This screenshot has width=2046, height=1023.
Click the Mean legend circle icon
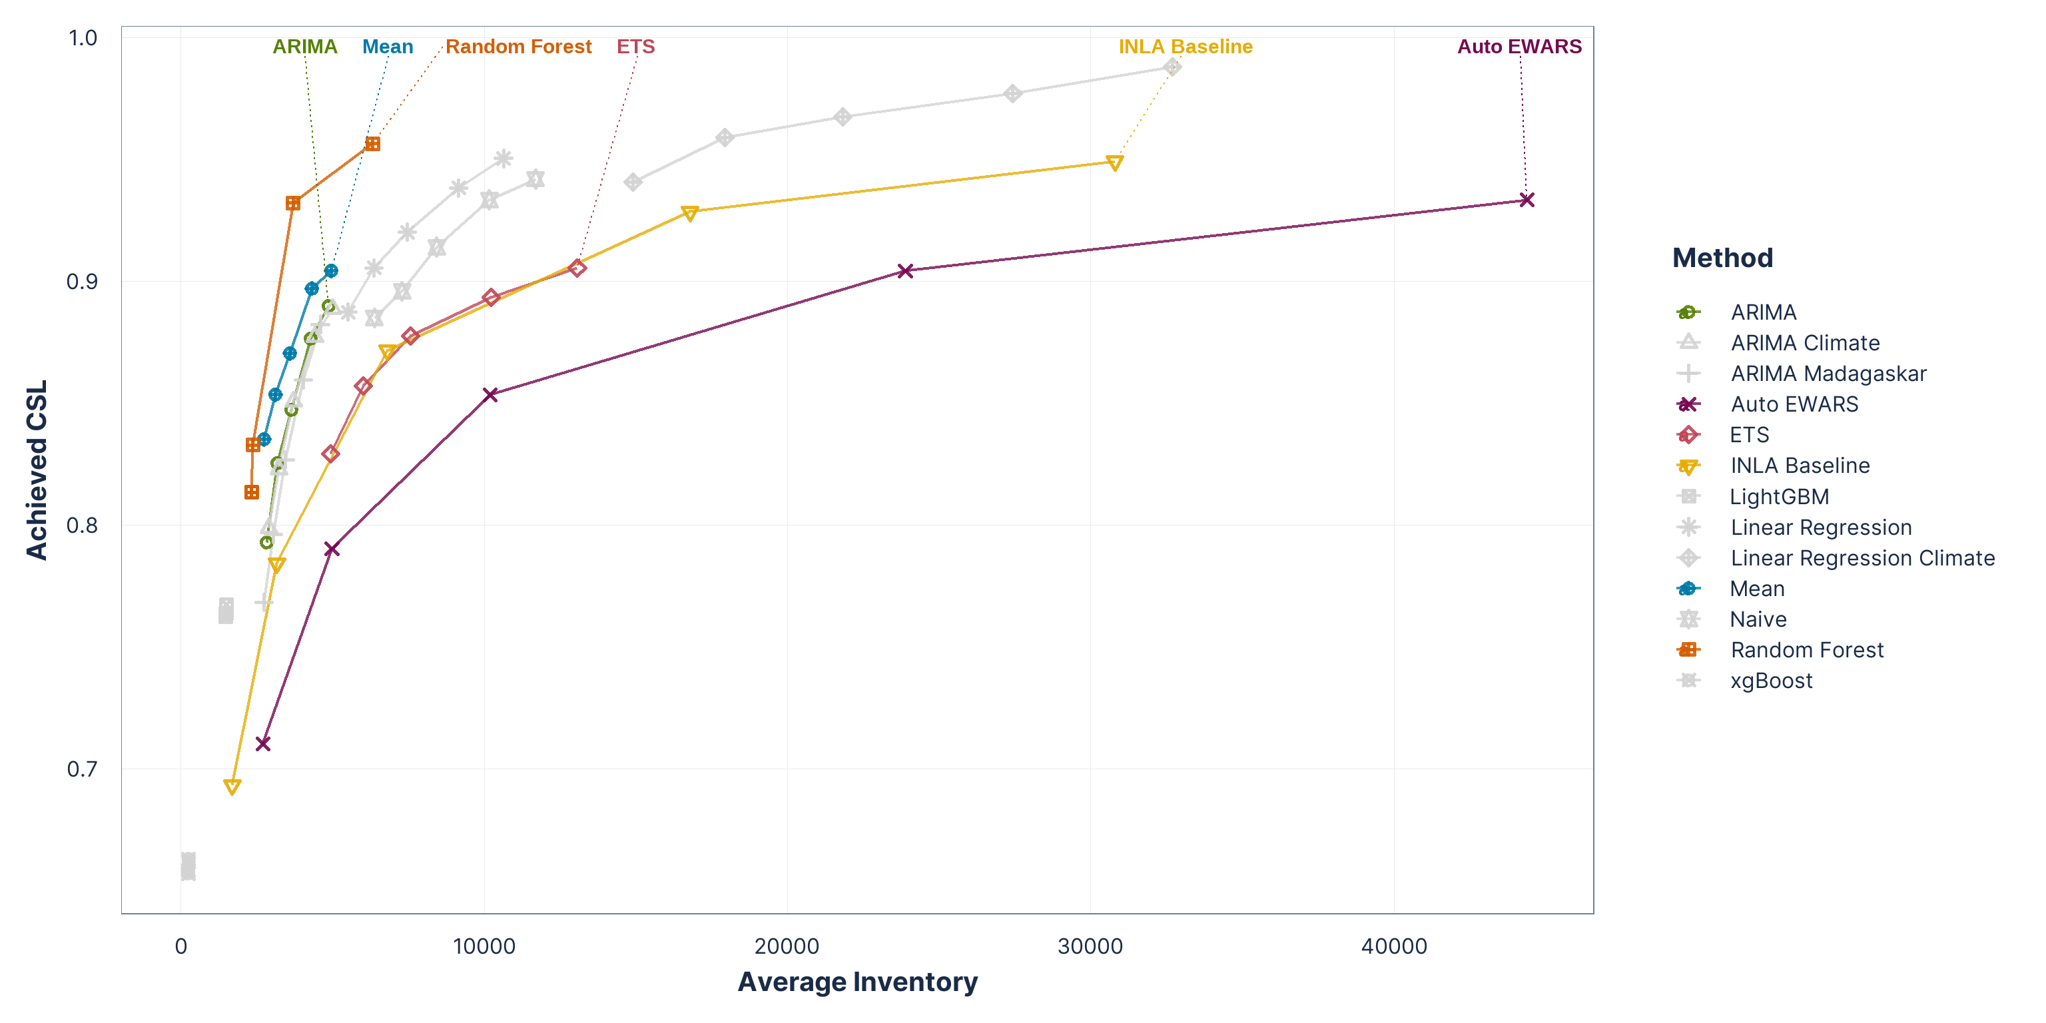(x=1688, y=589)
